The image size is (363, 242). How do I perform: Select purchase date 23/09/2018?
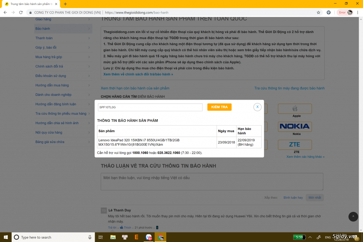coord(227,142)
